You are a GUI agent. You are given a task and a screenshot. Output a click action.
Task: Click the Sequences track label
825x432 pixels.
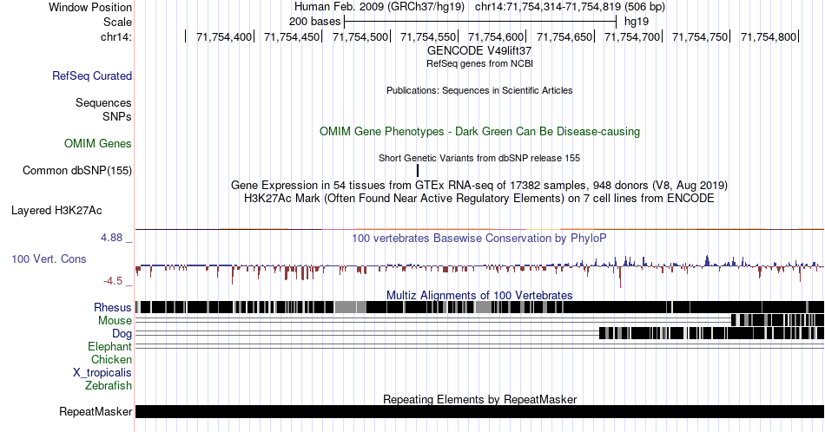click(x=103, y=102)
